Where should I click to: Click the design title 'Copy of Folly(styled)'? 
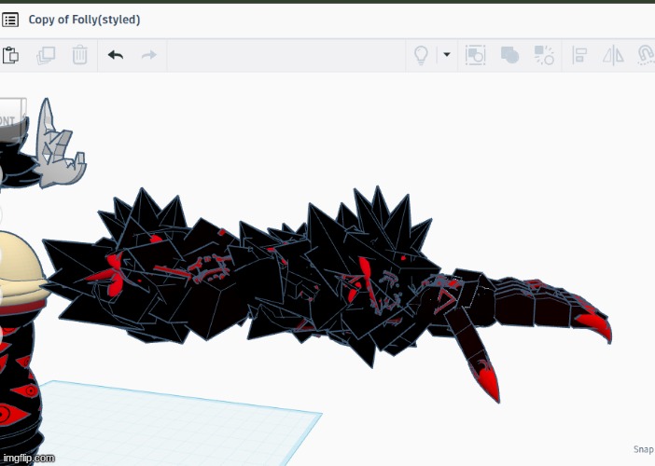[x=84, y=19]
